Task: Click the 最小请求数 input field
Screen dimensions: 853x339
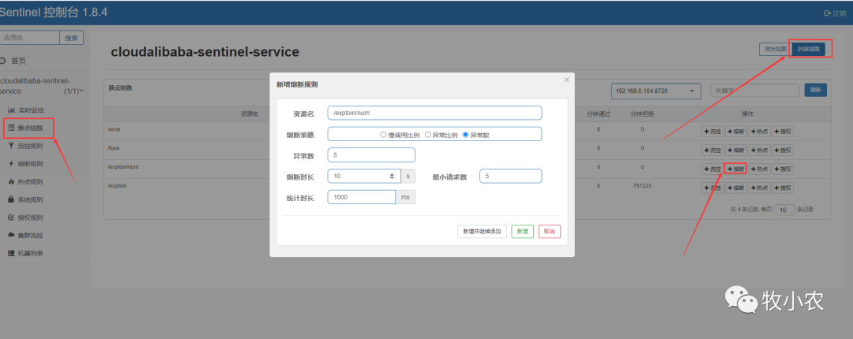Action: pyautogui.click(x=511, y=176)
